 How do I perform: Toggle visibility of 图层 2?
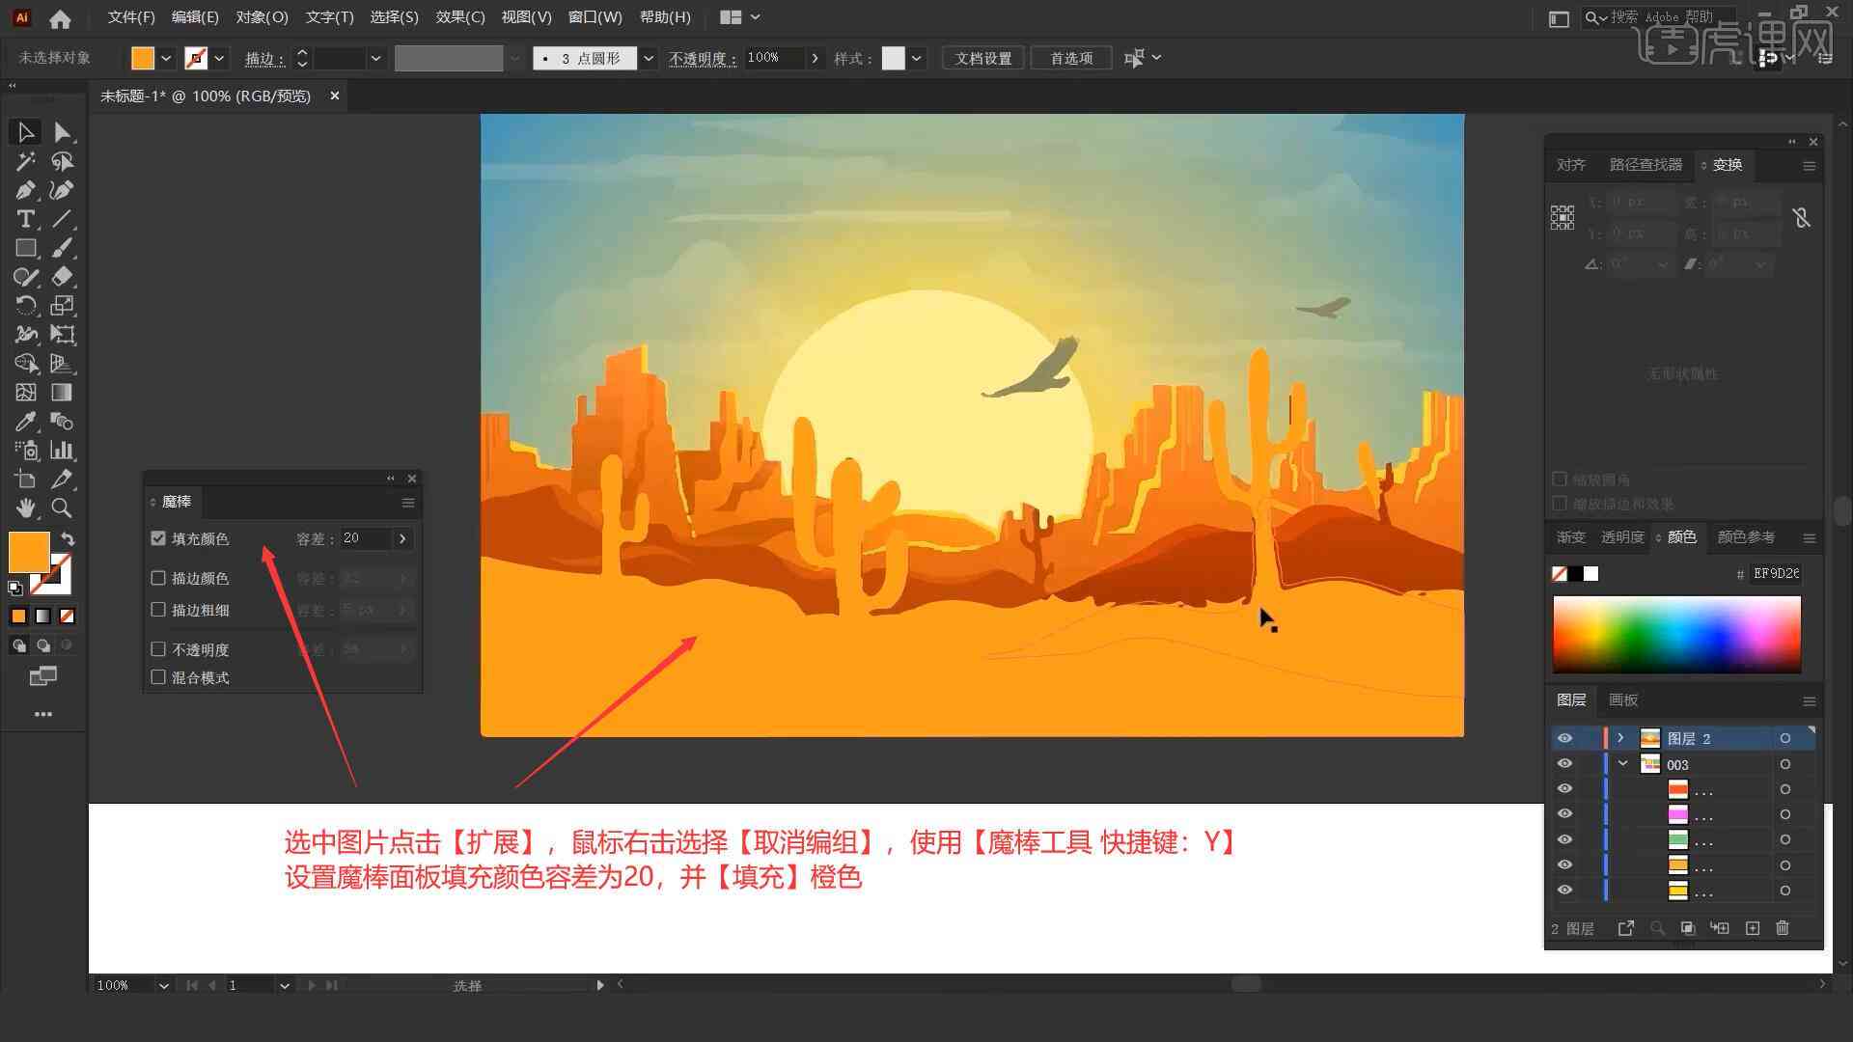tap(1564, 738)
